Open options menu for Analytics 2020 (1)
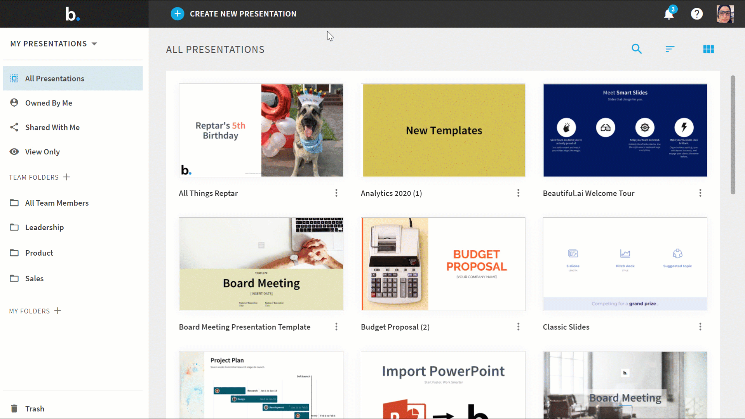Viewport: 745px width, 419px height. coord(518,193)
